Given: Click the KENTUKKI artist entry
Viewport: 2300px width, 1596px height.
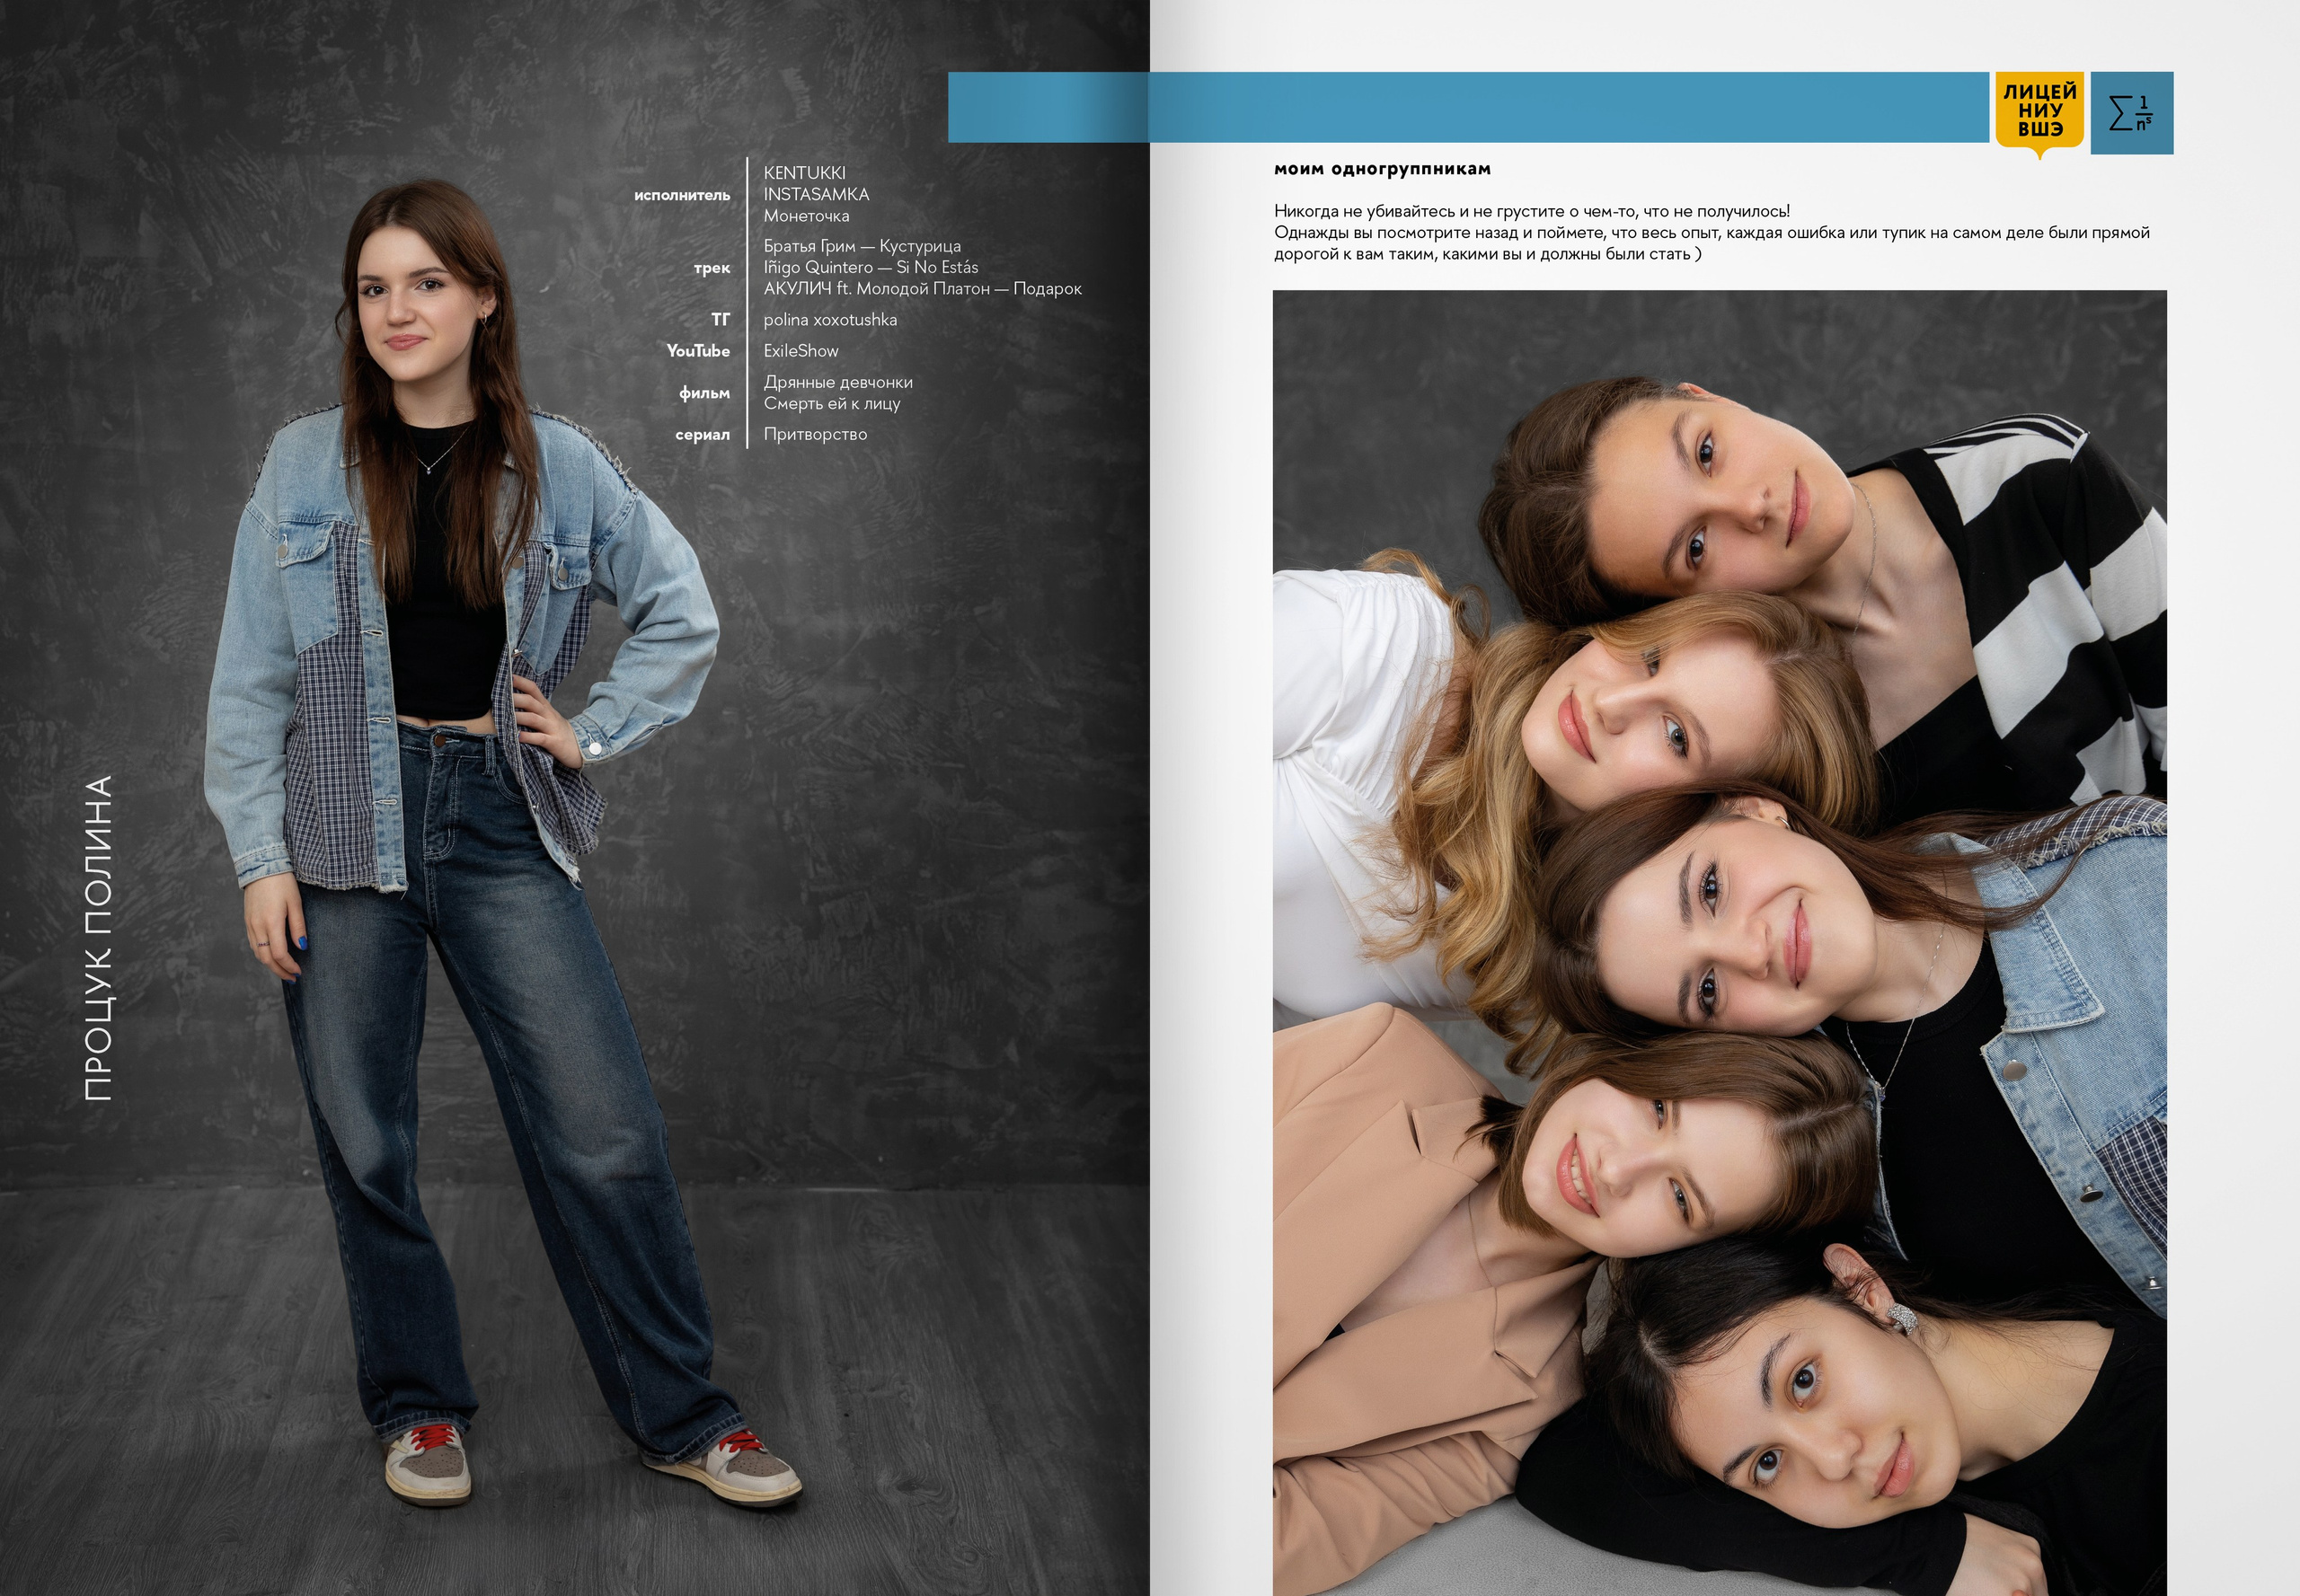Looking at the screenshot, I should pyautogui.click(x=803, y=173).
